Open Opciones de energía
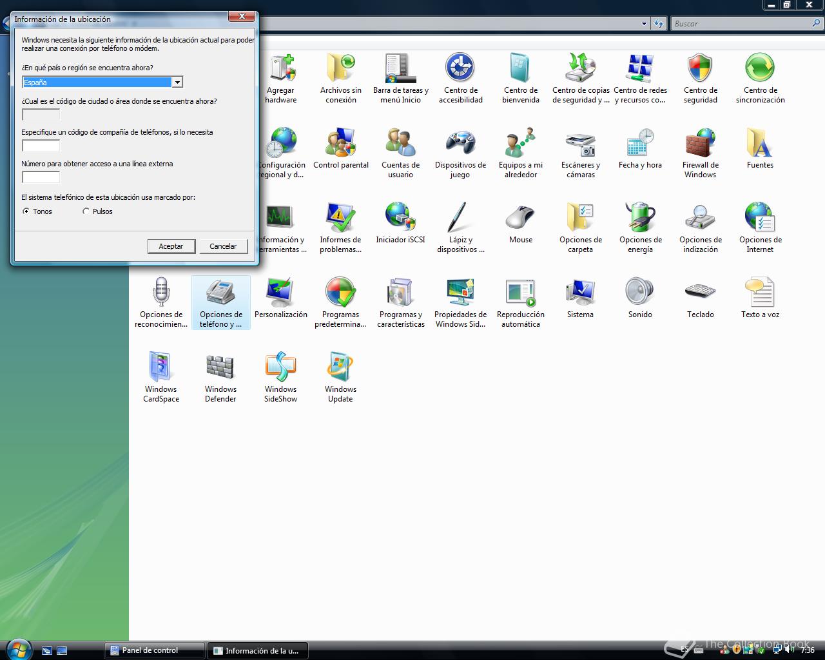The height and width of the screenshot is (660, 825). coord(640,228)
